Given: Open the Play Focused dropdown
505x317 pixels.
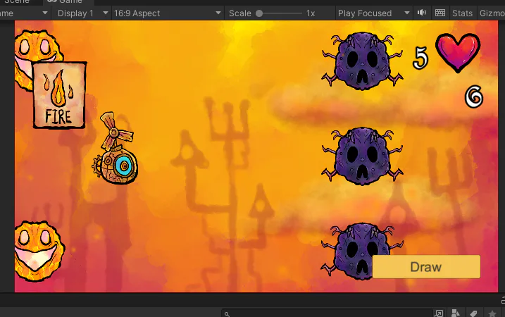Looking at the screenshot, I should [x=373, y=13].
